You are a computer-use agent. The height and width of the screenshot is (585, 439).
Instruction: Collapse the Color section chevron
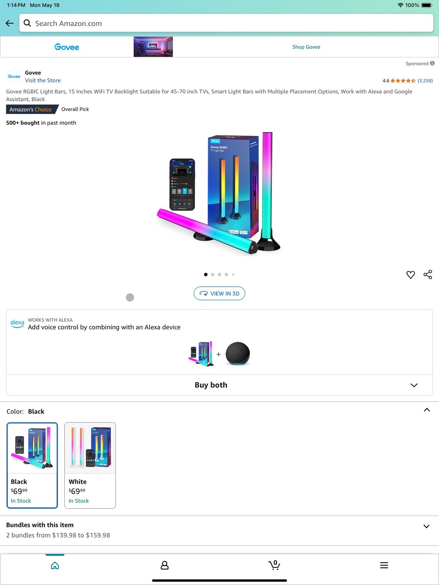click(427, 410)
